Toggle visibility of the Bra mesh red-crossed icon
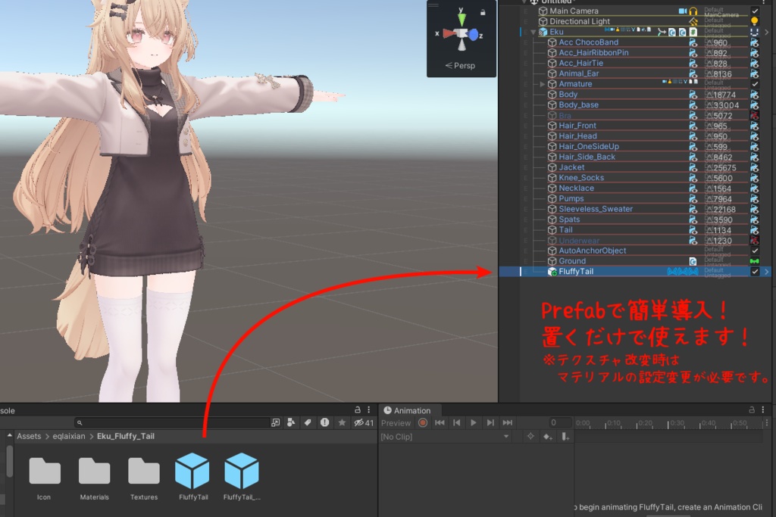 [754, 115]
